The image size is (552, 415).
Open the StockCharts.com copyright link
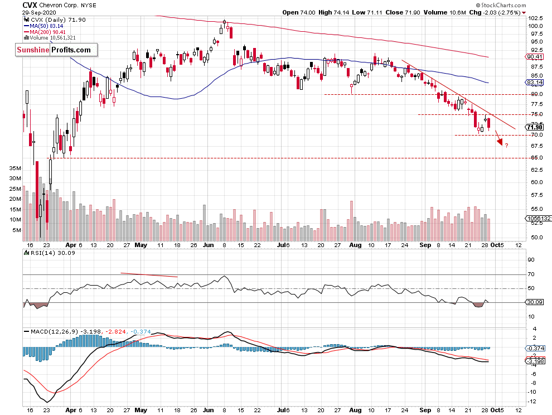(x=501, y=5)
